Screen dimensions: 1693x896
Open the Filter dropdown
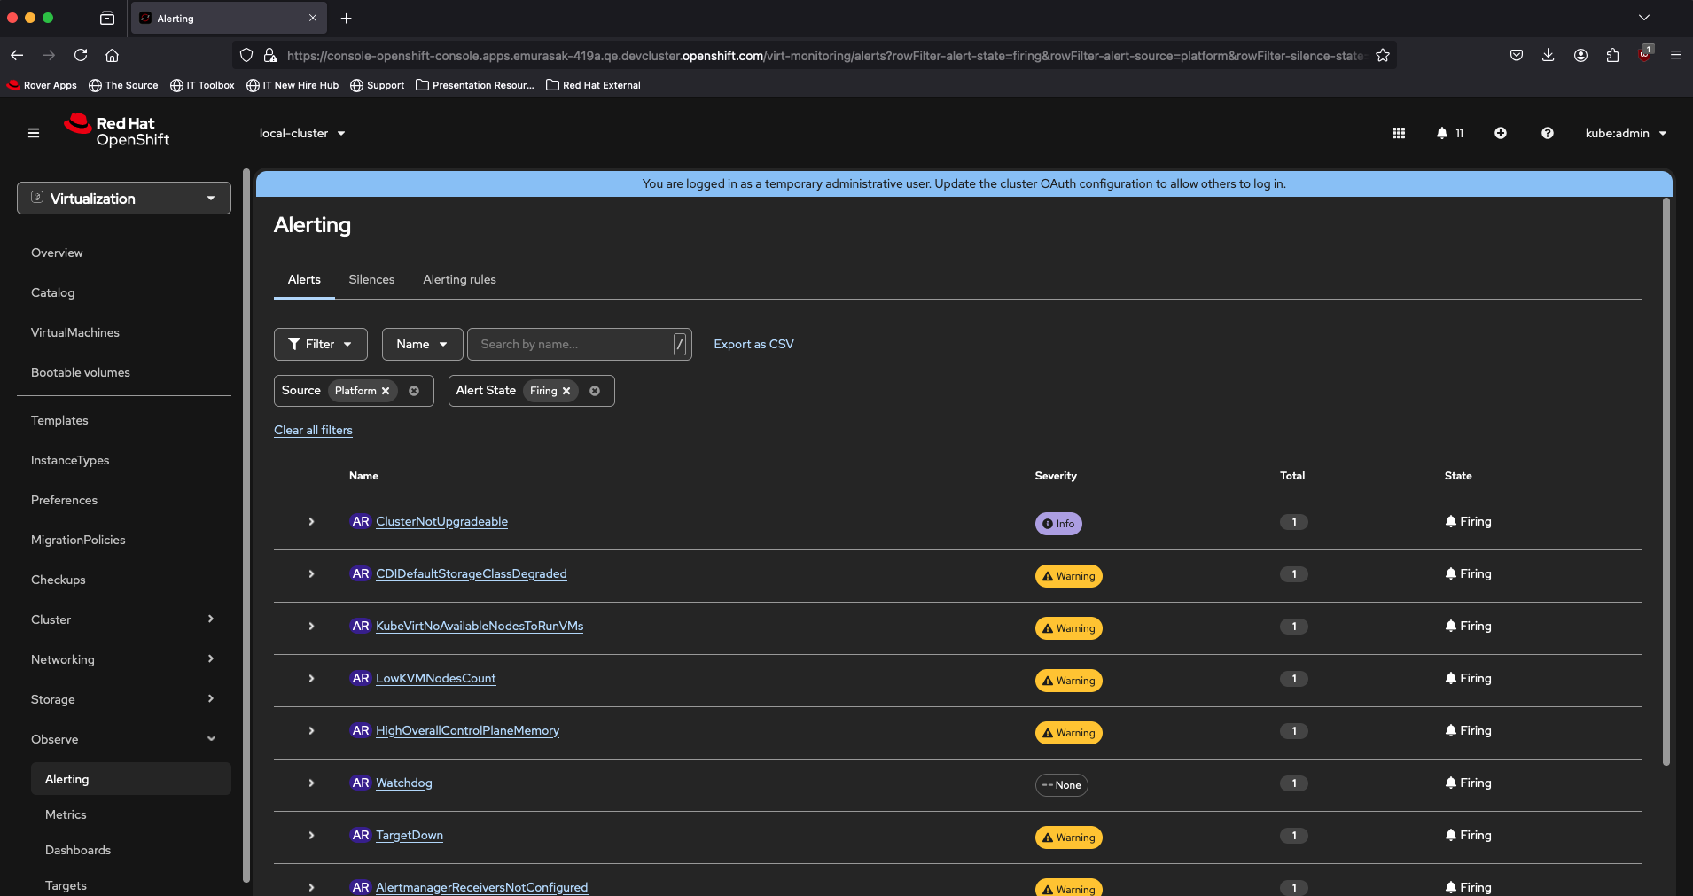(320, 344)
